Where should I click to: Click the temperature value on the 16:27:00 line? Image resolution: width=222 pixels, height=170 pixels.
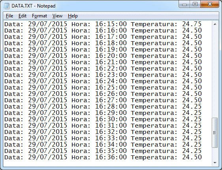pyautogui.click(x=192, y=100)
